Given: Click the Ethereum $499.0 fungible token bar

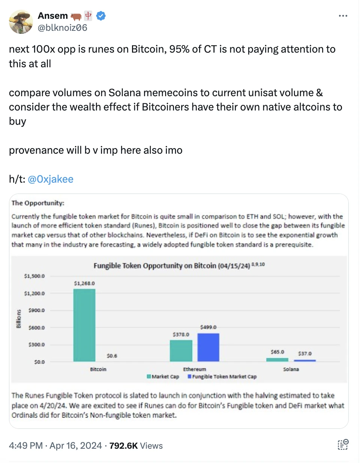Looking at the screenshot, I should (x=208, y=347).
